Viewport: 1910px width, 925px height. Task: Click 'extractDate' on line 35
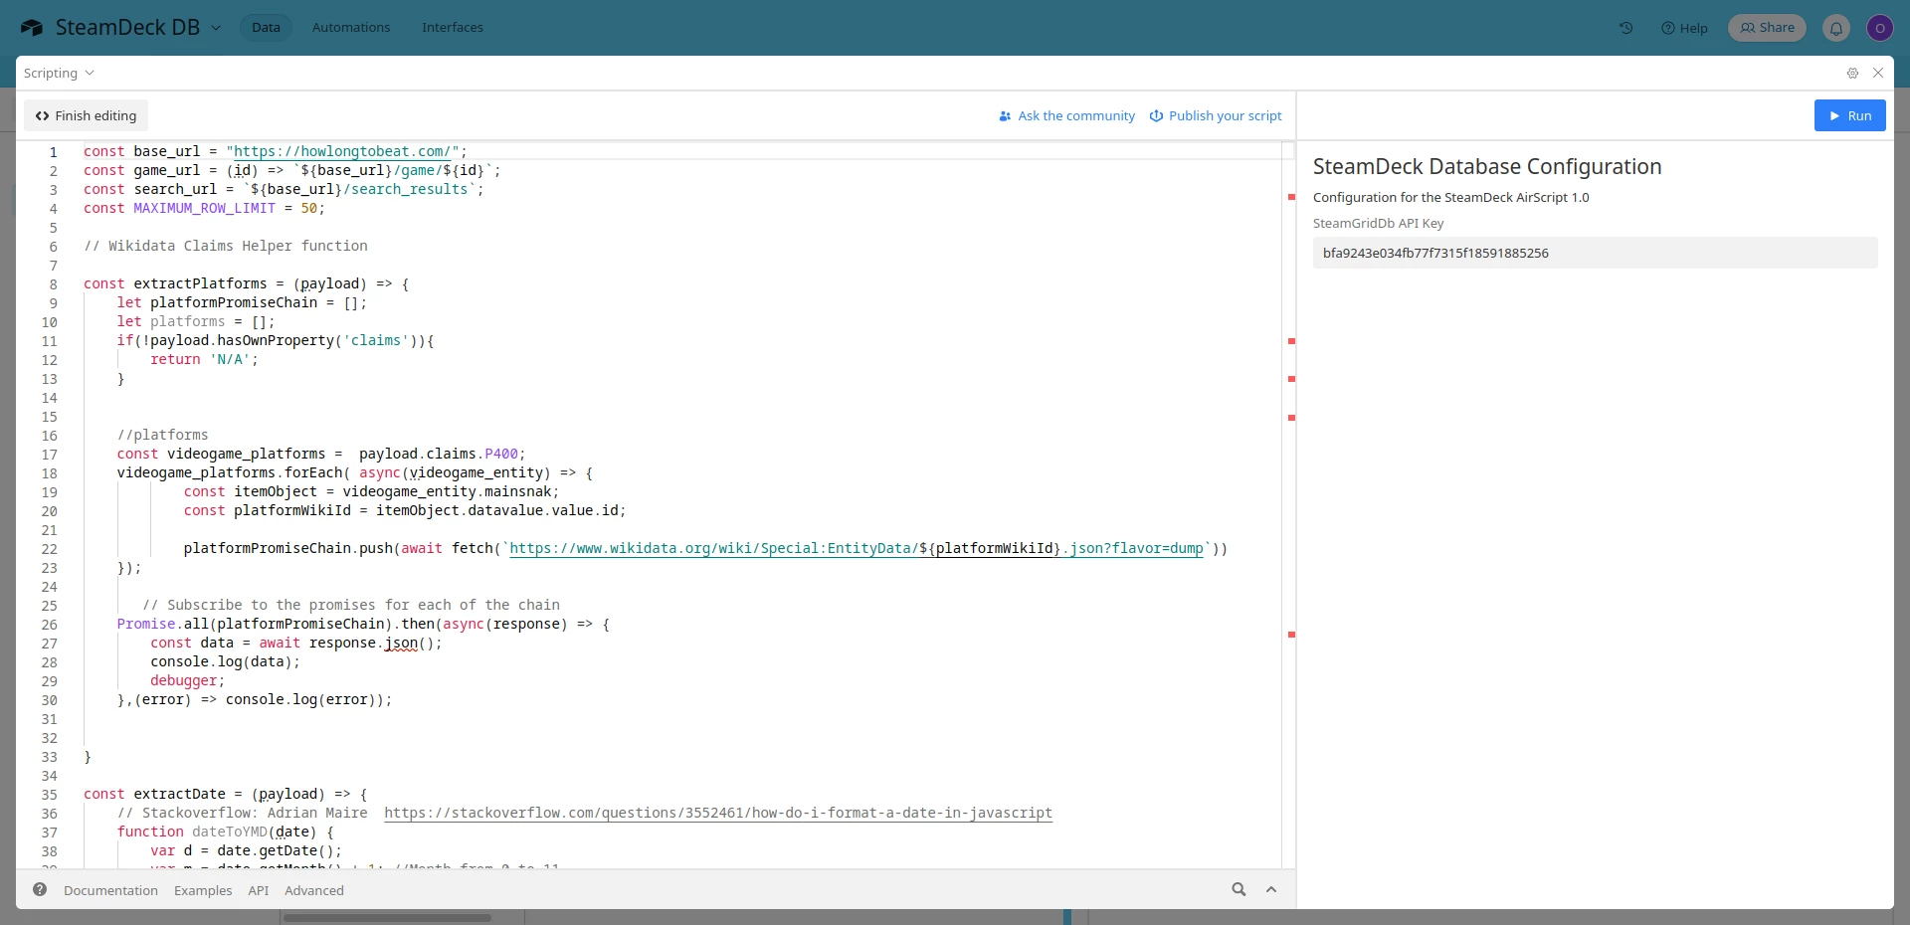pos(180,794)
